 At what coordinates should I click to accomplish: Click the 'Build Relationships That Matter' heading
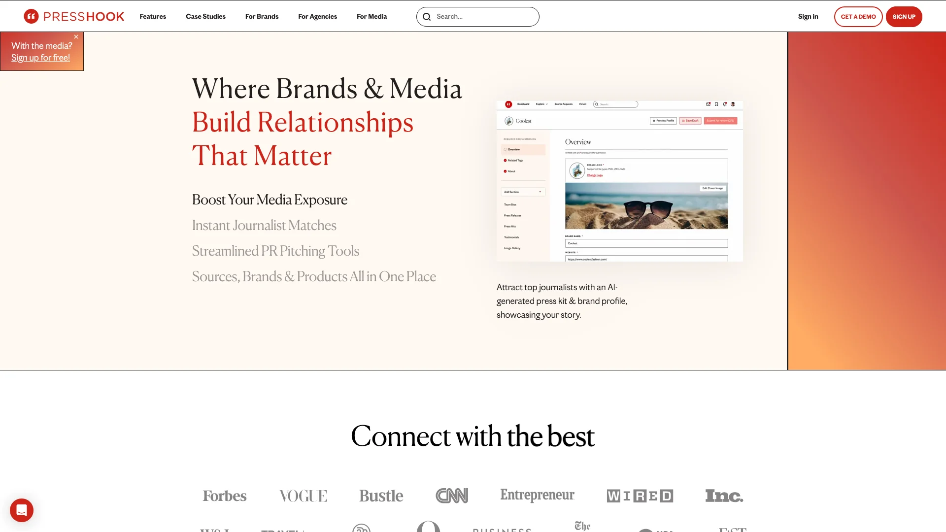point(303,139)
